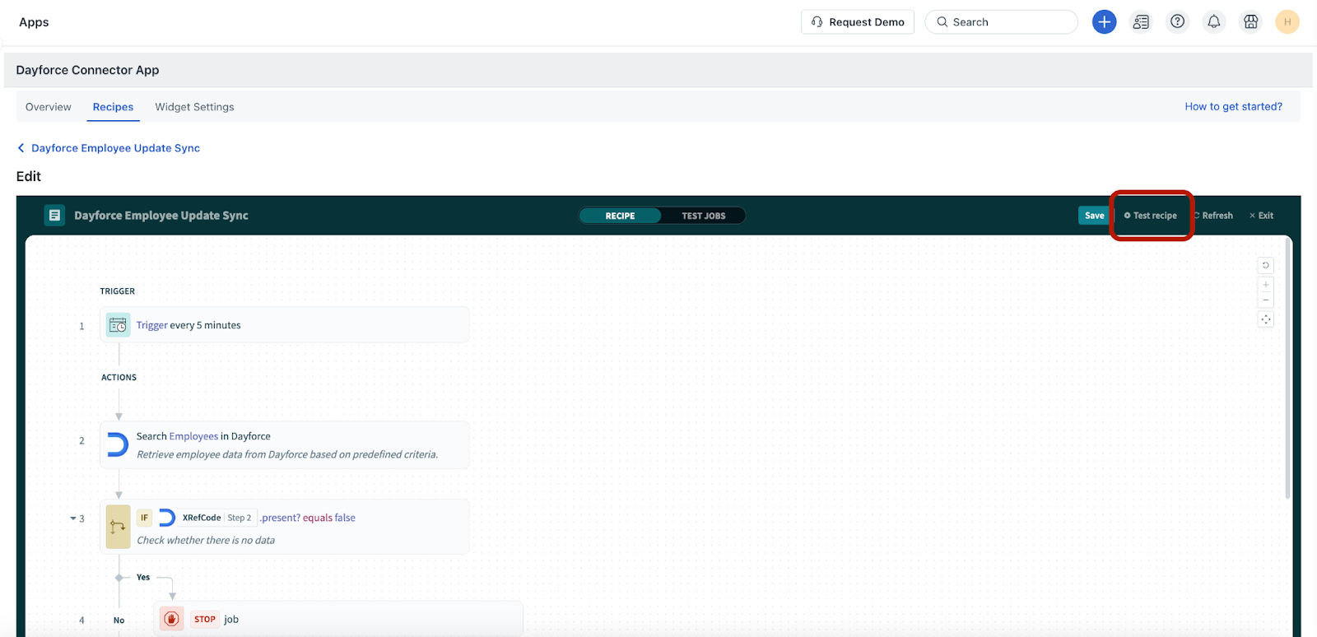
Task: Click the blue plus create button
Action: tap(1104, 22)
